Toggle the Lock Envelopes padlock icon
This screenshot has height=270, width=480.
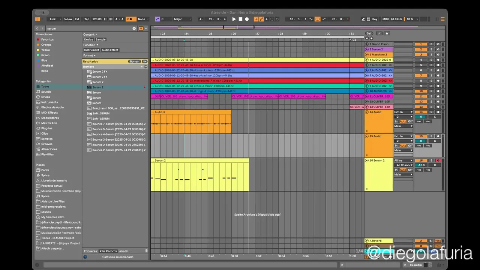pyautogui.click(x=387, y=33)
